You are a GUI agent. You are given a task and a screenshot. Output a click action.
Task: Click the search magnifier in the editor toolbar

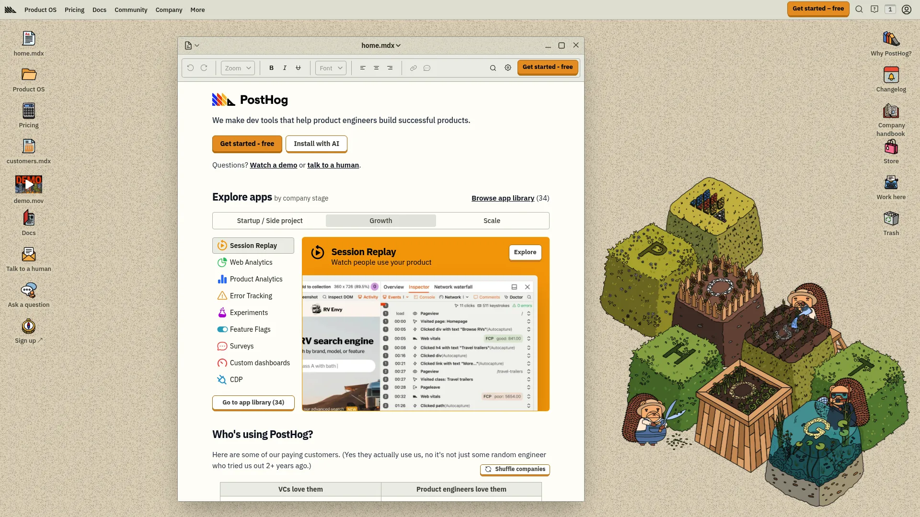click(493, 67)
